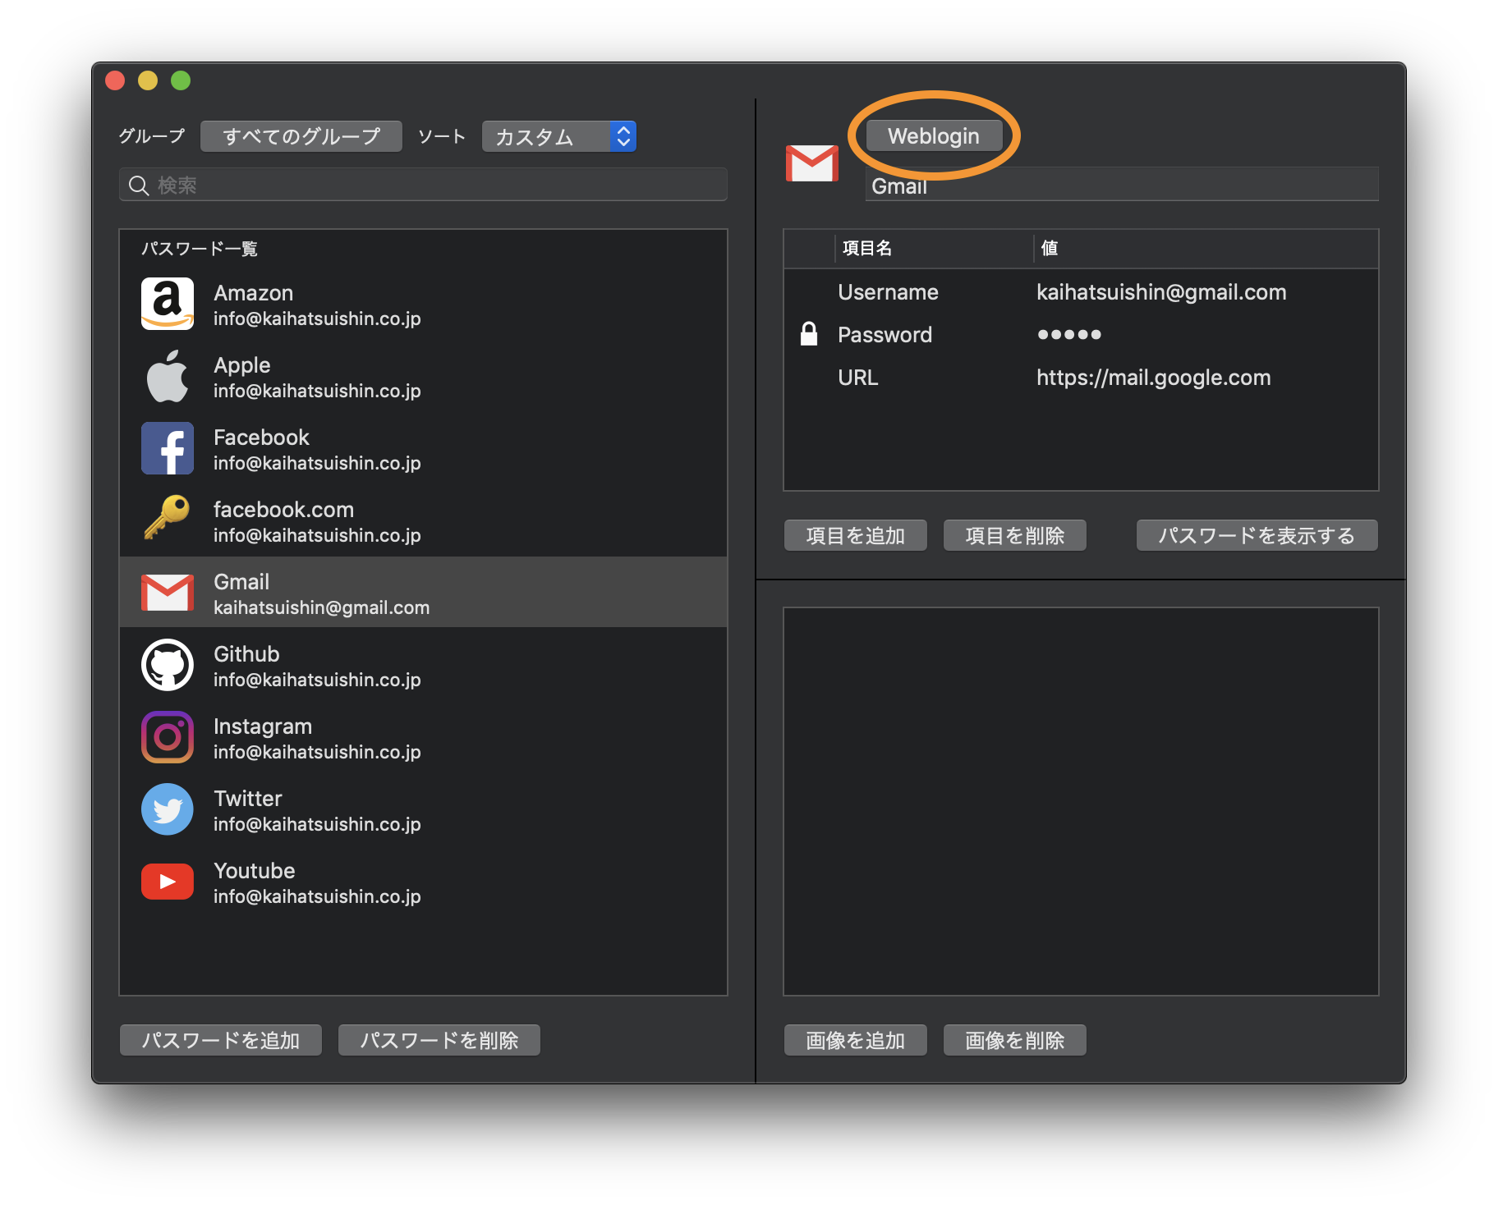Click 画像を削除 to remove the image
The width and height of the screenshot is (1498, 1205).
[1015, 1040]
